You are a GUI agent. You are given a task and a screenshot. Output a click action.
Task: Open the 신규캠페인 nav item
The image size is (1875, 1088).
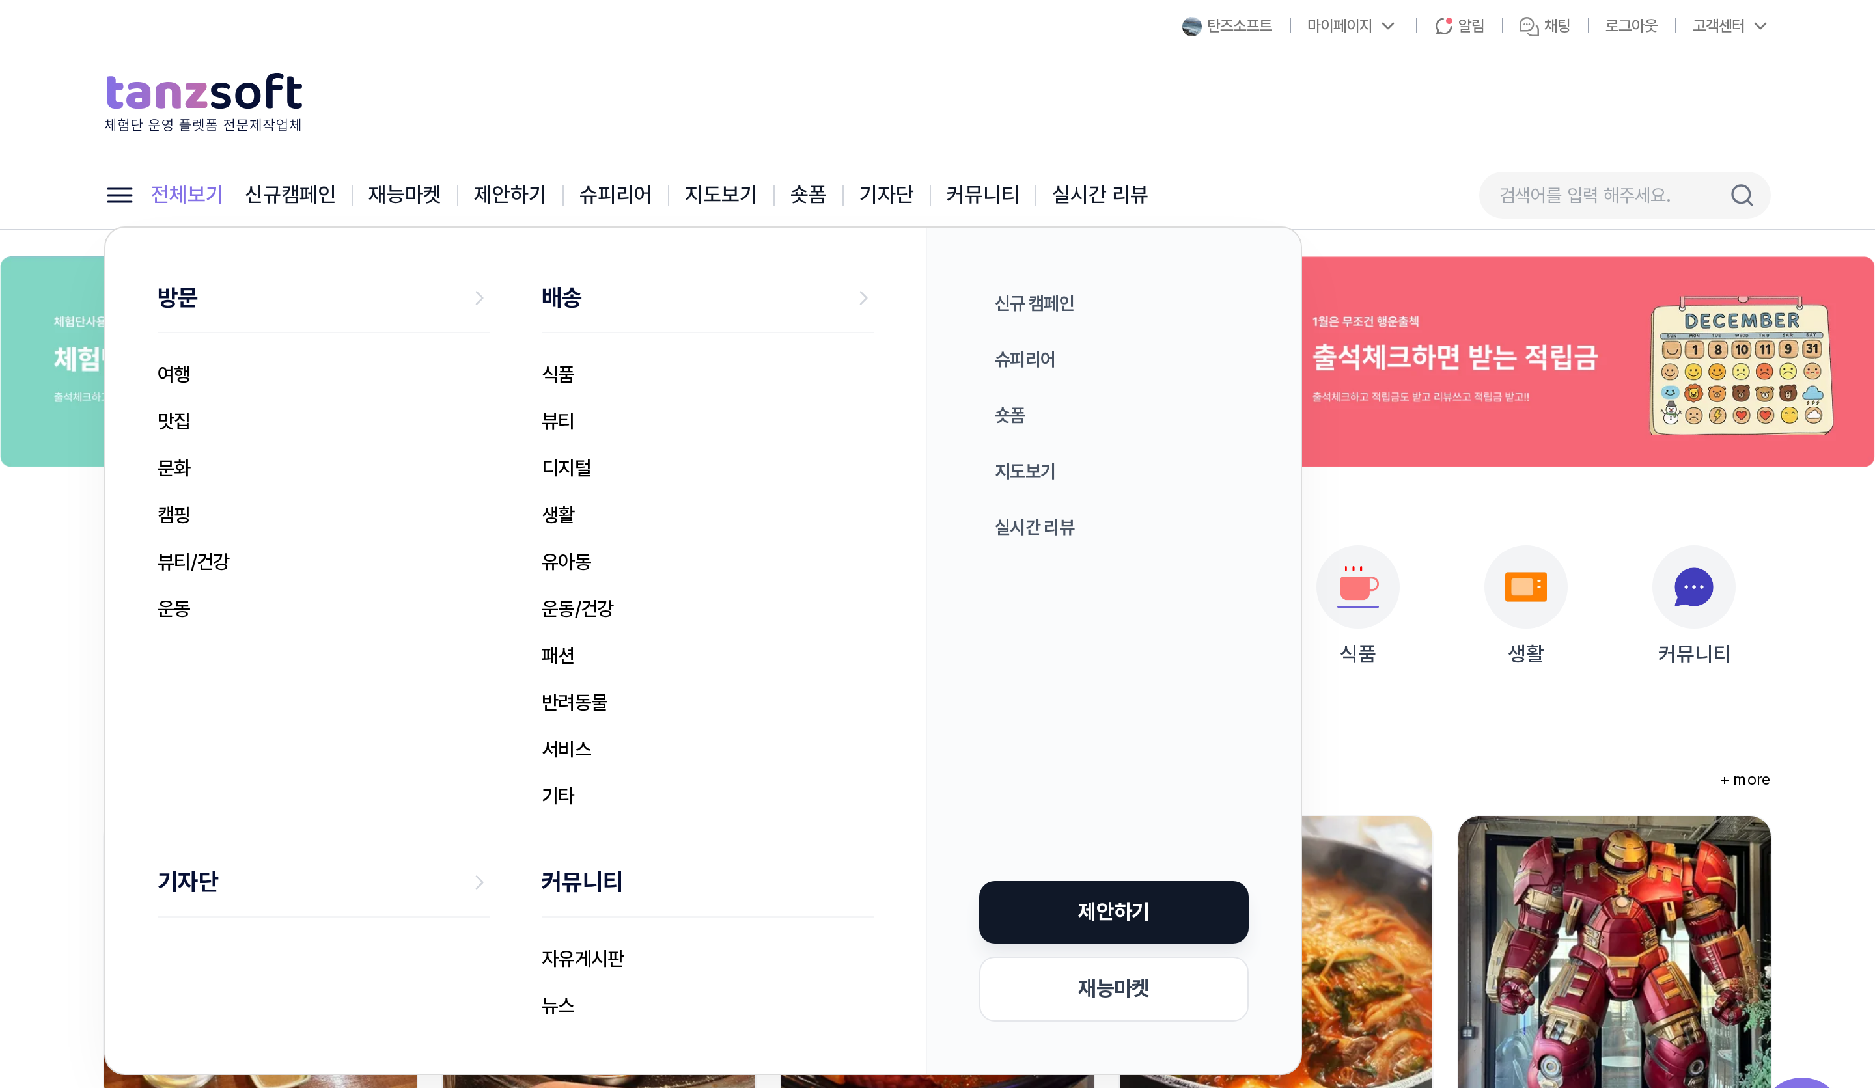click(x=290, y=195)
